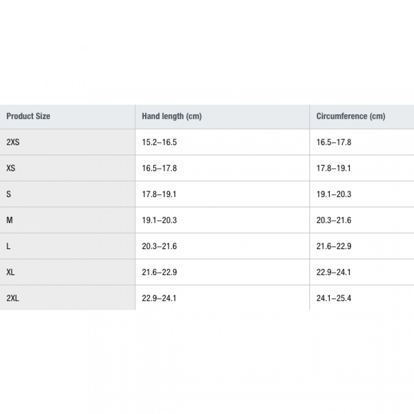
Task: Select the XS size row label
Action: pyautogui.click(x=11, y=168)
